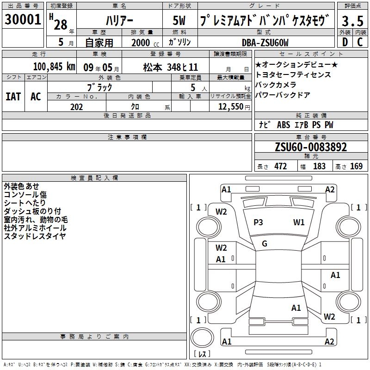370x370 pixels.
Task: Select mileage 100,845 km
Action: click(x=54, y=67)
